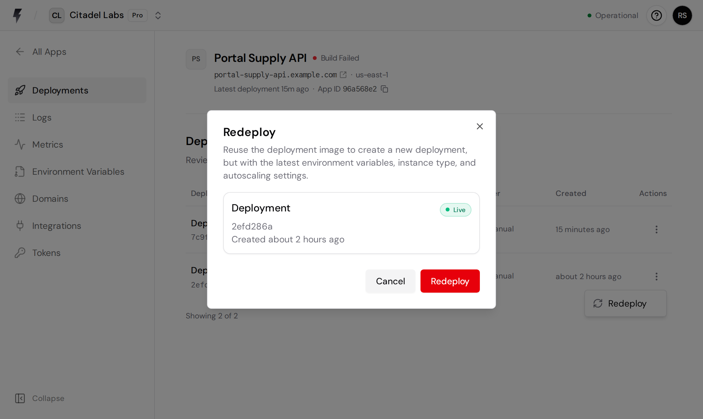Click the Actions column header
Screen dimensions: 703x419
pos(653,193)
